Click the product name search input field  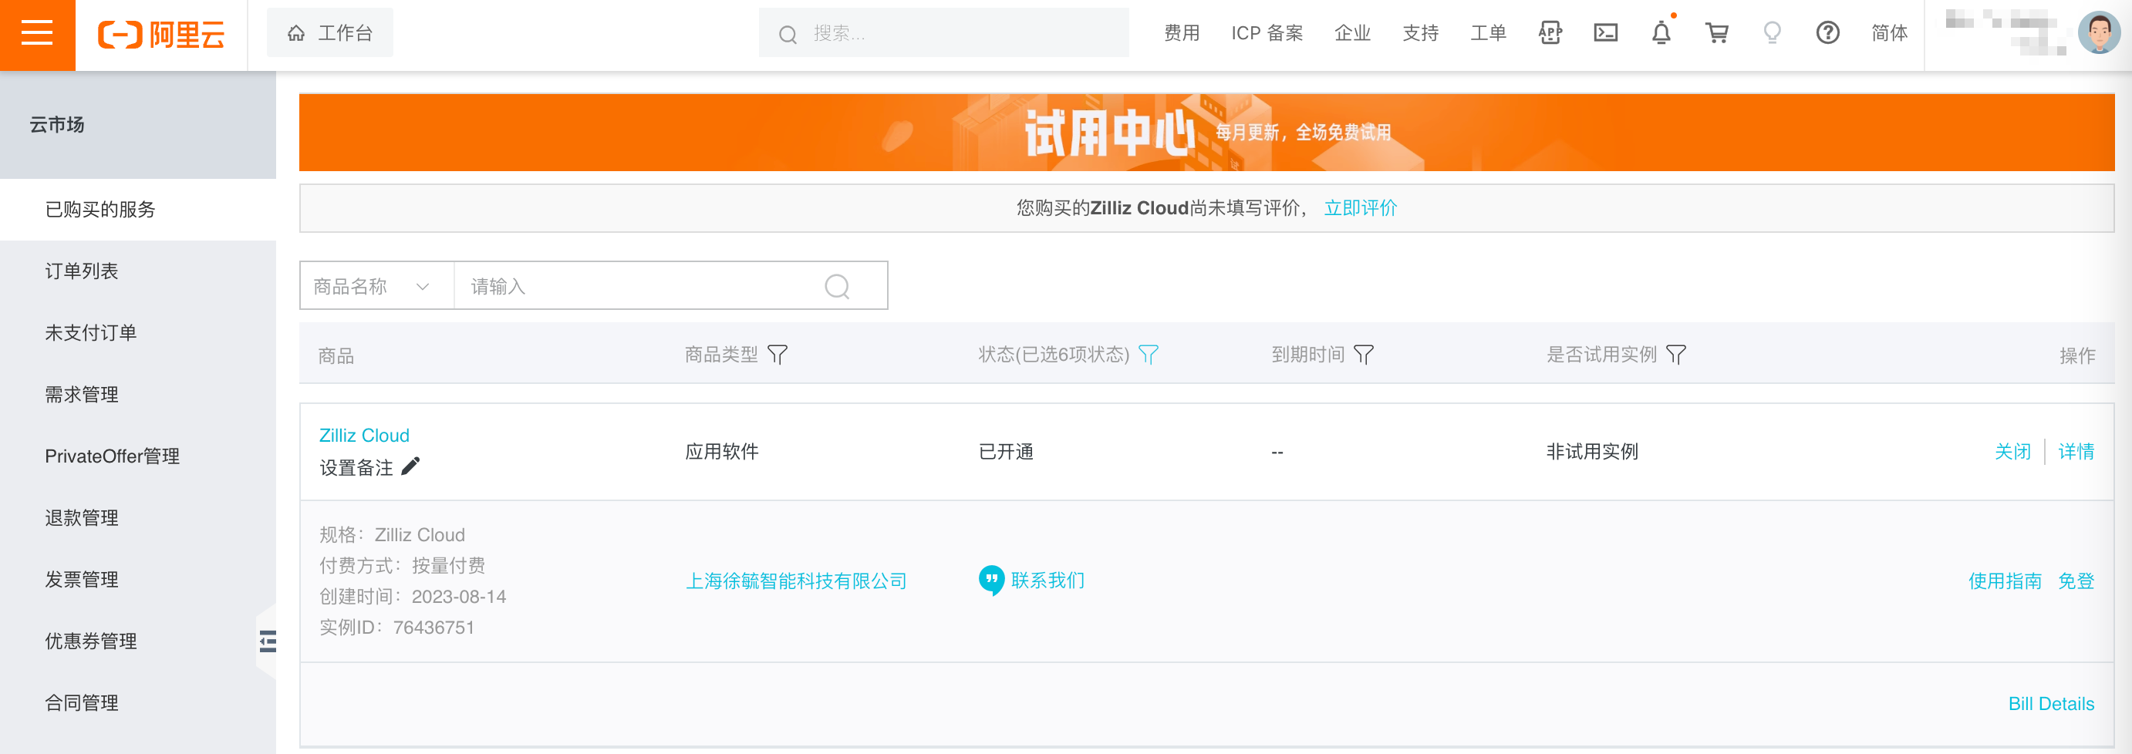[x=637, y=286]
